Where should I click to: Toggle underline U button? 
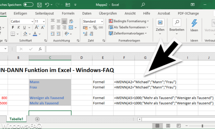pos(24,27)
